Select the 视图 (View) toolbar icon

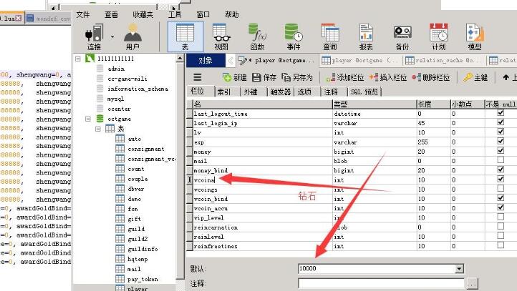tap(221, 35)
